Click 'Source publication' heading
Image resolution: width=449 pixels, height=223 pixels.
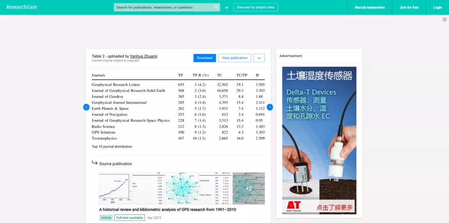(x=115, y=164)
